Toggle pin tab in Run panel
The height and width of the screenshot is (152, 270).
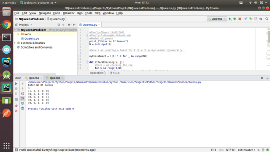pos(16,106)
